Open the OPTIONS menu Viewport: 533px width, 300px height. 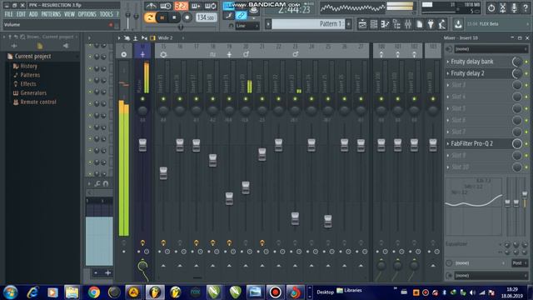point(87,14)
